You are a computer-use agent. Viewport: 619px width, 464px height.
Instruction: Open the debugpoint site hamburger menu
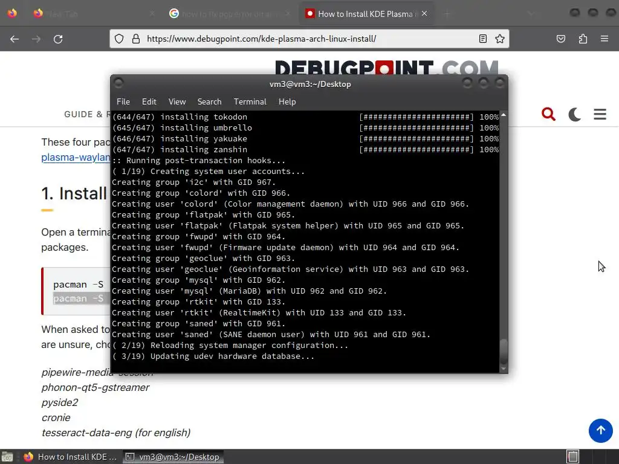pyautogui.click(x=600, y=114)
